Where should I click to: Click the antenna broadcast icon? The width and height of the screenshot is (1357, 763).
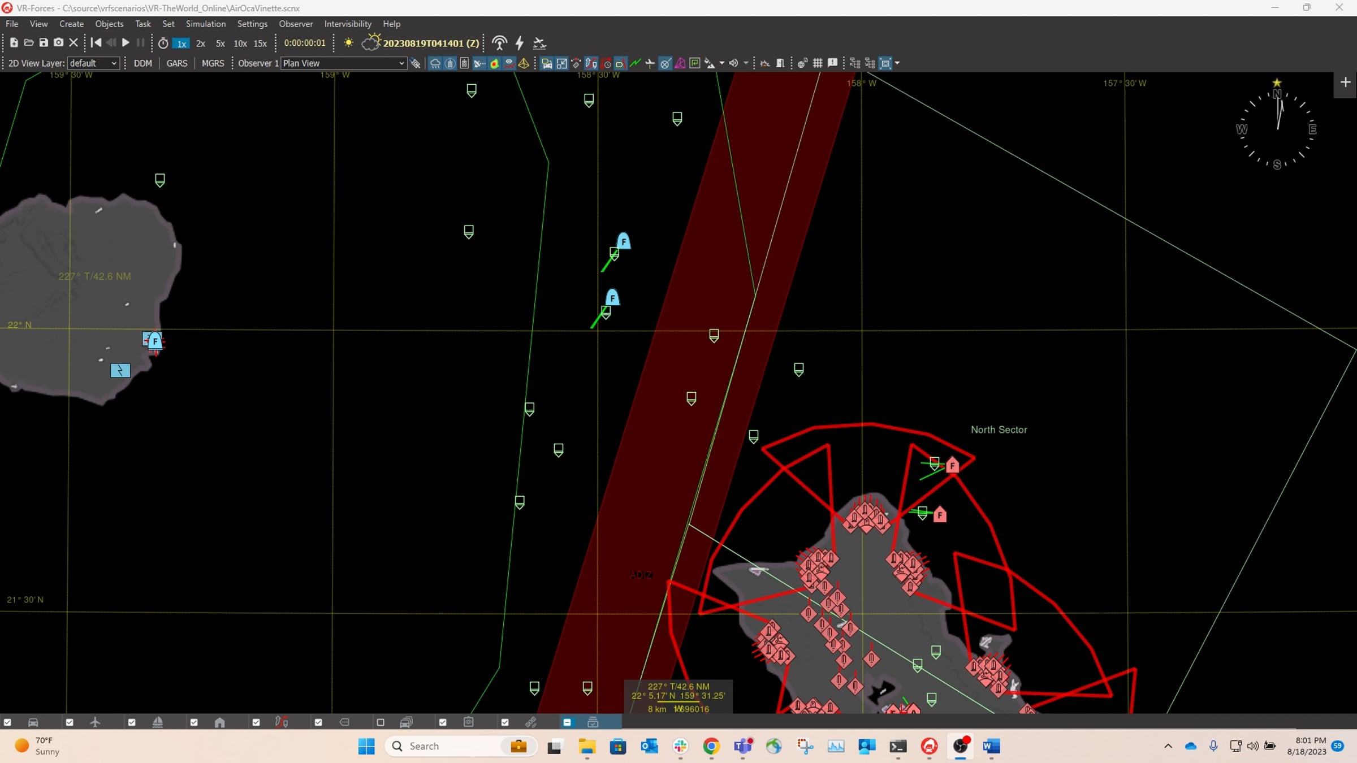pyautogui.click(x=499, y=43)
